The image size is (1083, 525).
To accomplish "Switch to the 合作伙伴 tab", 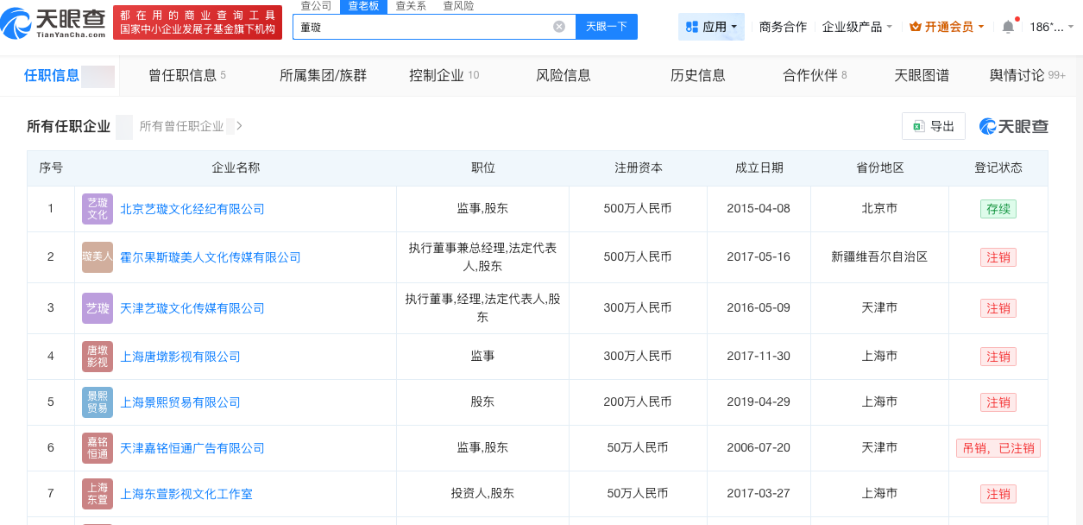I will pyautogui.click(x=809, y=75).
